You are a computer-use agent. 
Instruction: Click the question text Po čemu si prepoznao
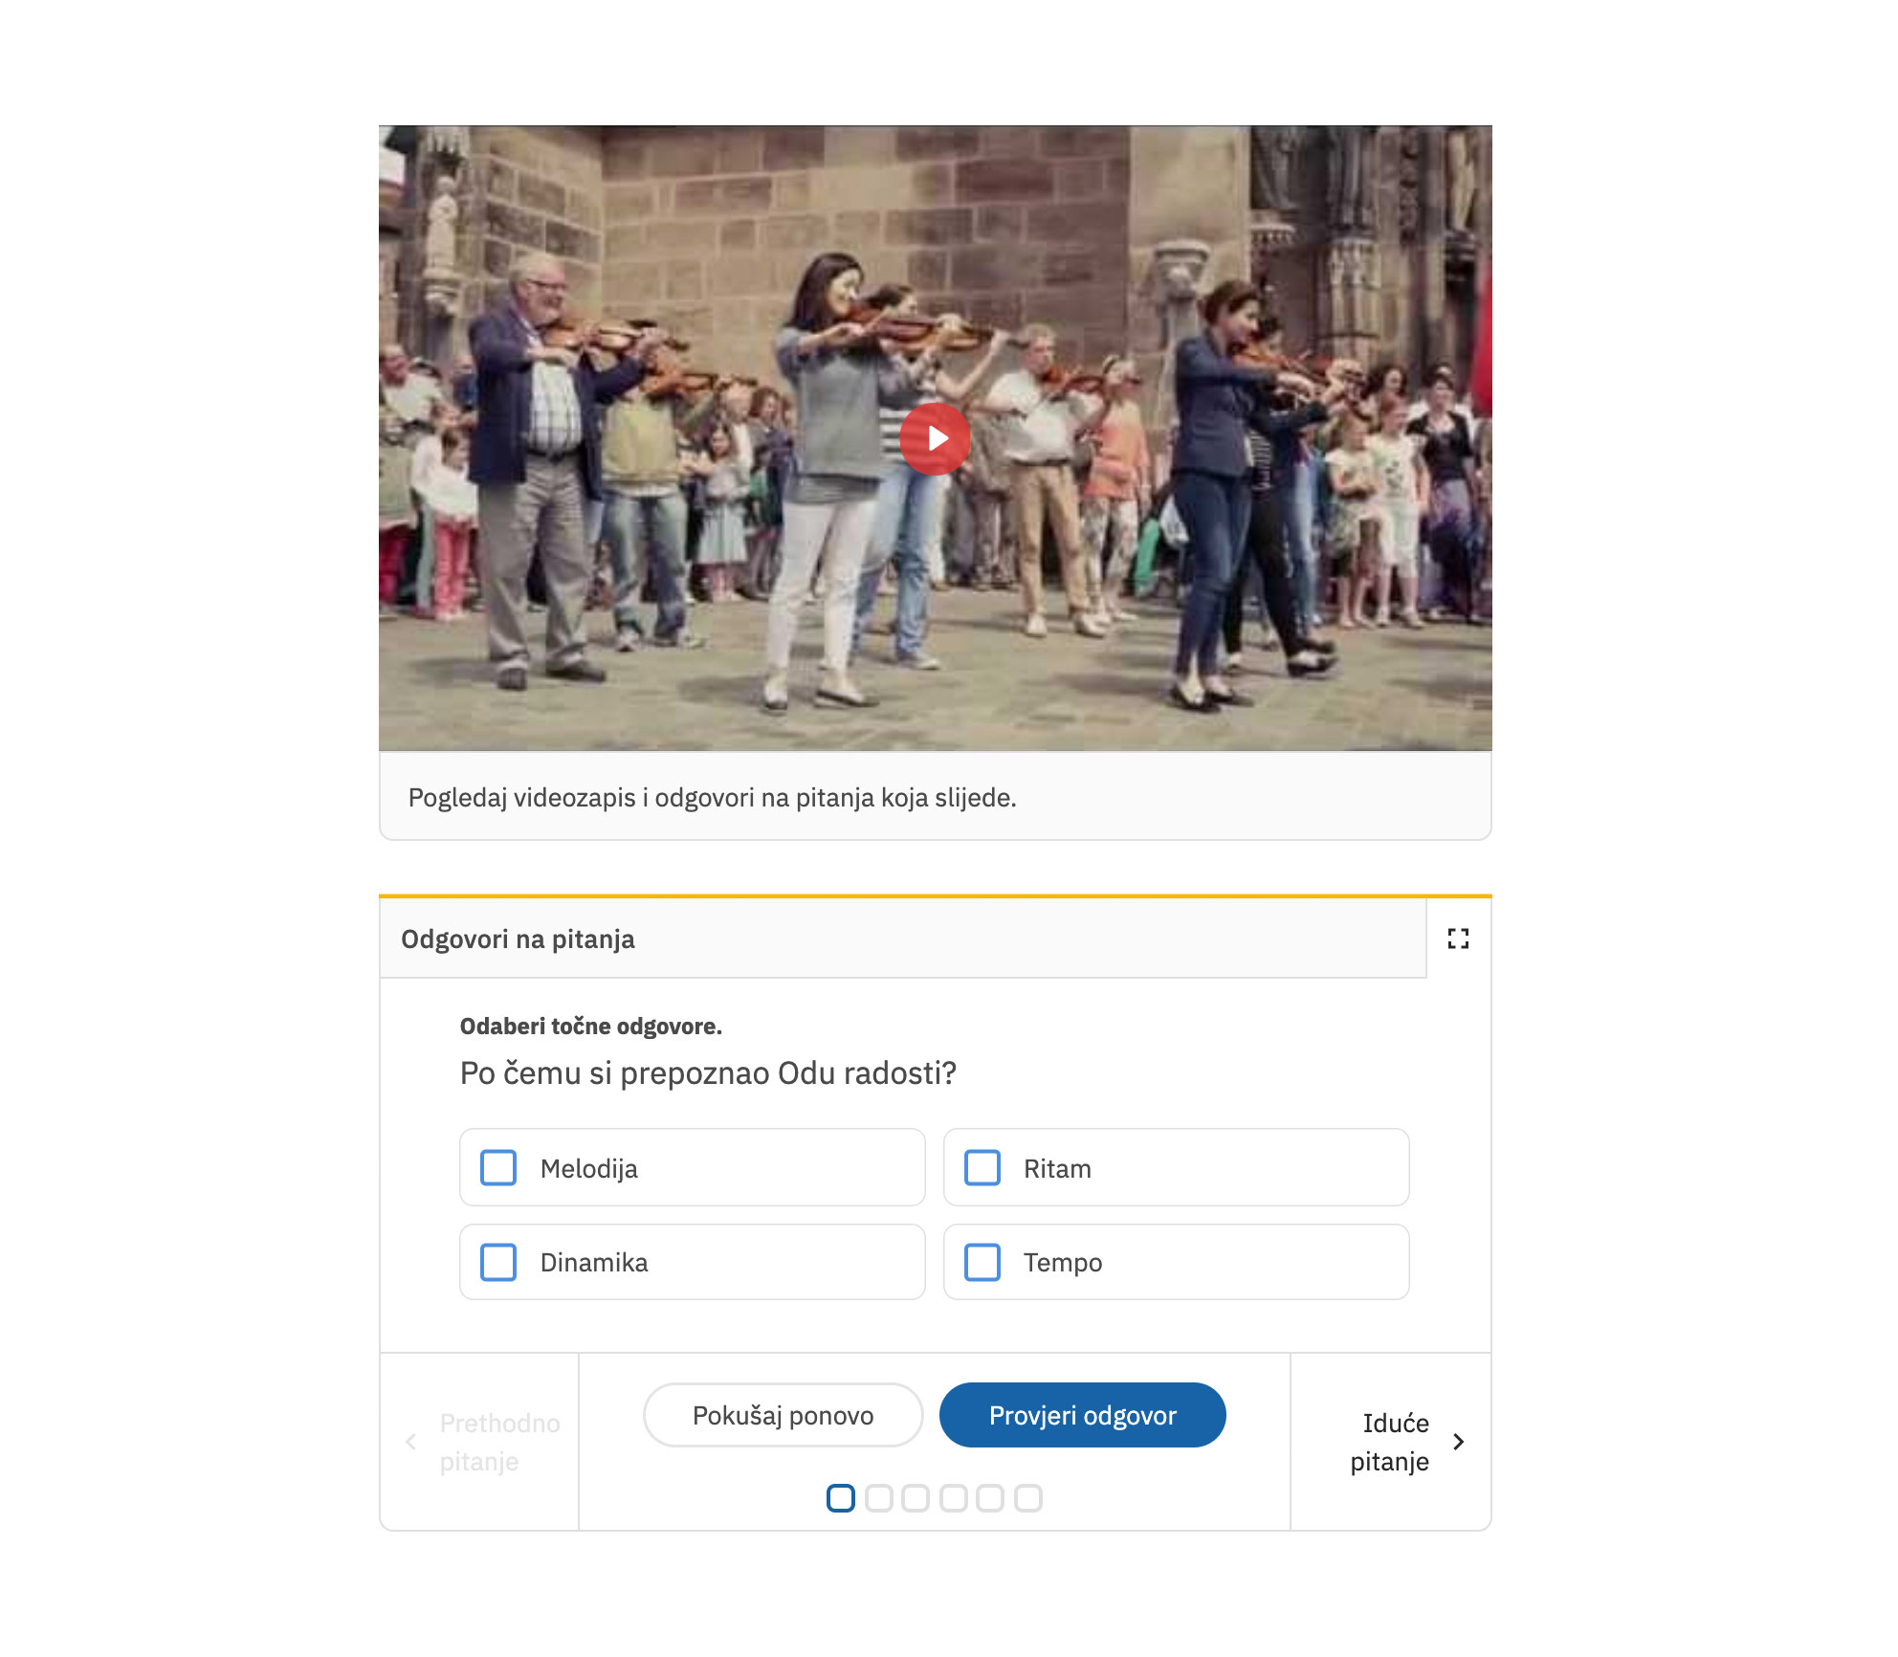click(708, 1073)
